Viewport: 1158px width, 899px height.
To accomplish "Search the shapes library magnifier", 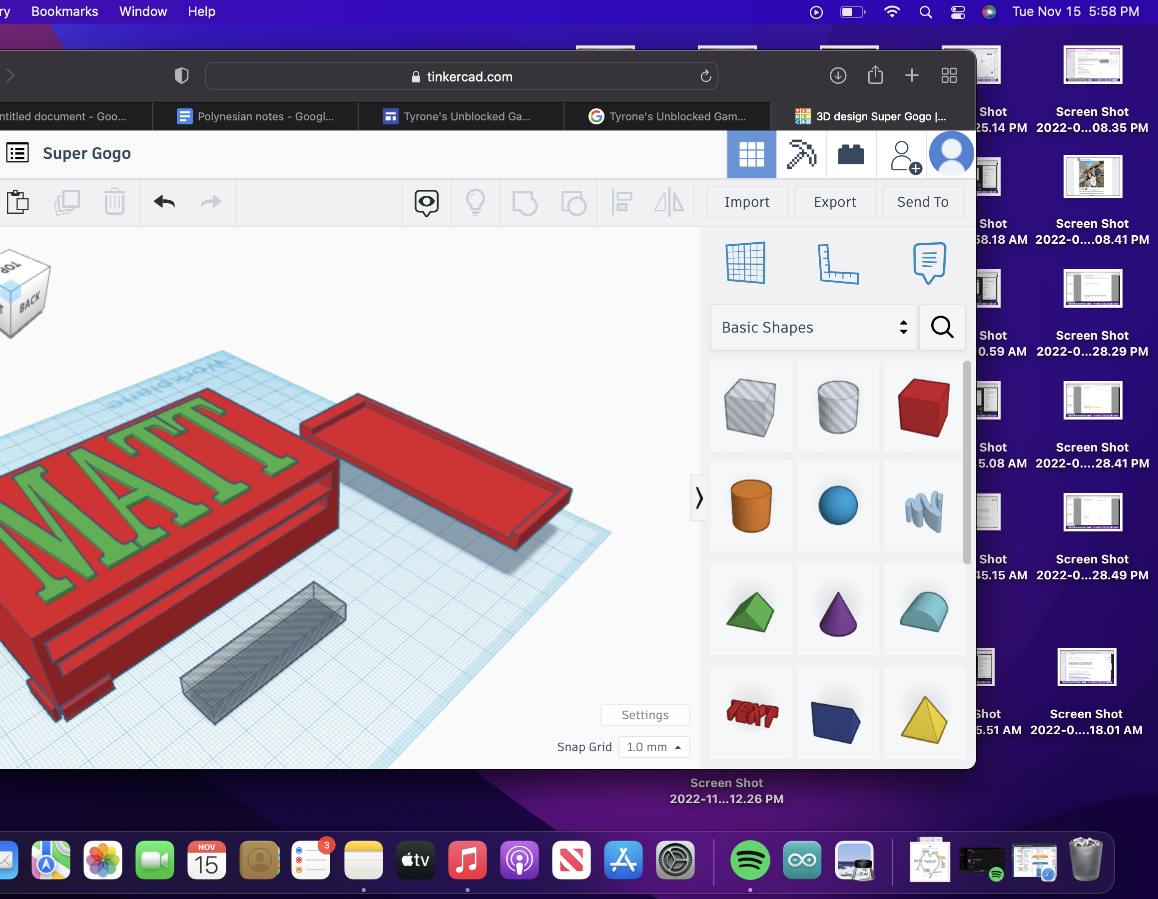I will pyautogui.click(x=942, y=327).
